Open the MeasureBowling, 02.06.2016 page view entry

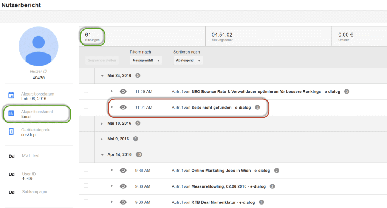pyautogui.click(x=228, y=186)
